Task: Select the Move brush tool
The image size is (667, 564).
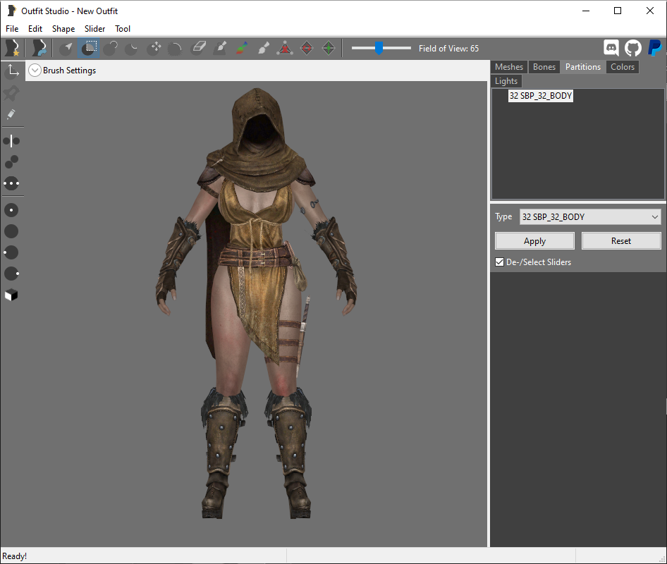Action: pyautogui.click(x=154, y=48)
